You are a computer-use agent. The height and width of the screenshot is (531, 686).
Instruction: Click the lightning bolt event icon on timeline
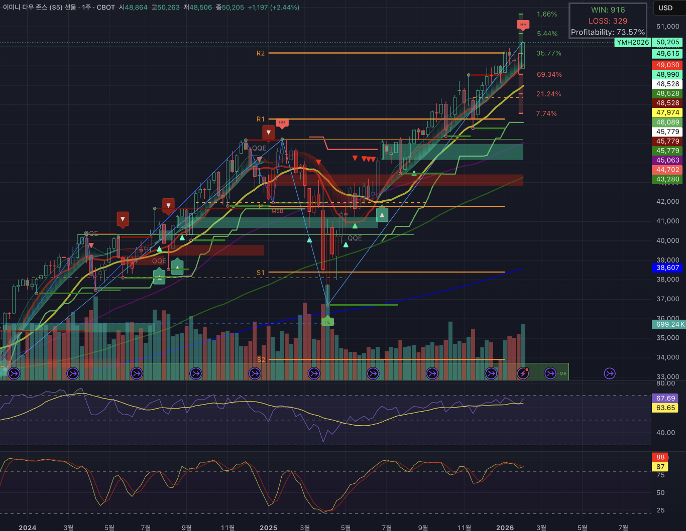pos(523,373)
